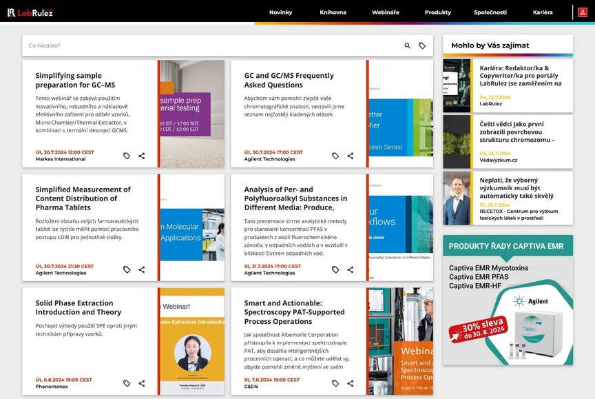Share the Spectroscopy PAT-Supported Process Operations webinar
The width and height of the screenshot is (595, 399).
coord(350,383)
